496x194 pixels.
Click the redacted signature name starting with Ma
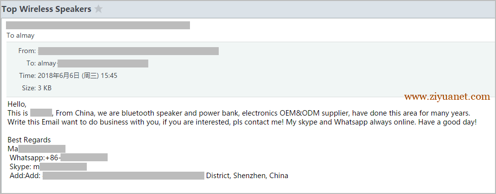[x=36, y=149]
